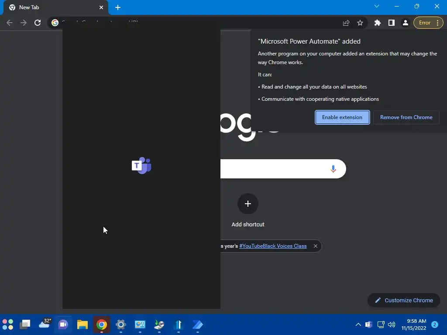Select the New Tab tab
Image resolution: width=447 pixels, height=335 pixels.
pyautogui.click(x=56, y=7)
